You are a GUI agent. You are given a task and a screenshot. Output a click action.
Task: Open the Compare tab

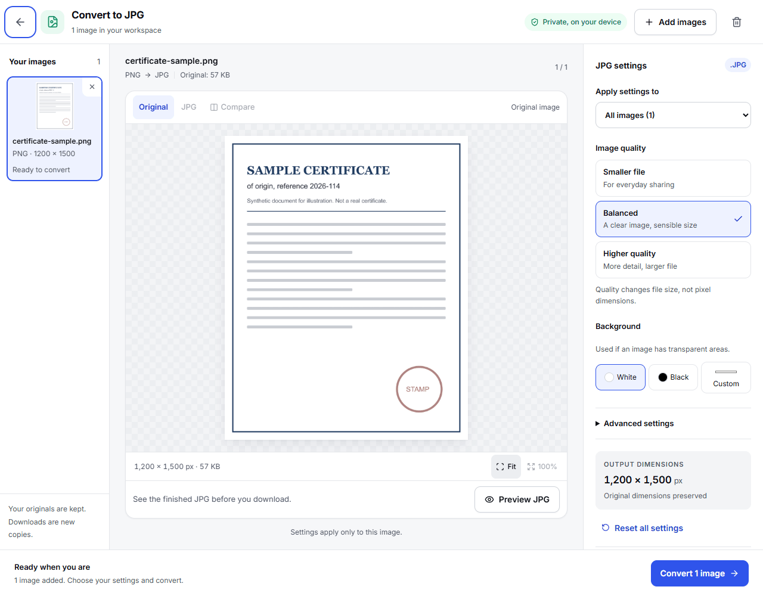pyautogui.click(x=232, y=107)
